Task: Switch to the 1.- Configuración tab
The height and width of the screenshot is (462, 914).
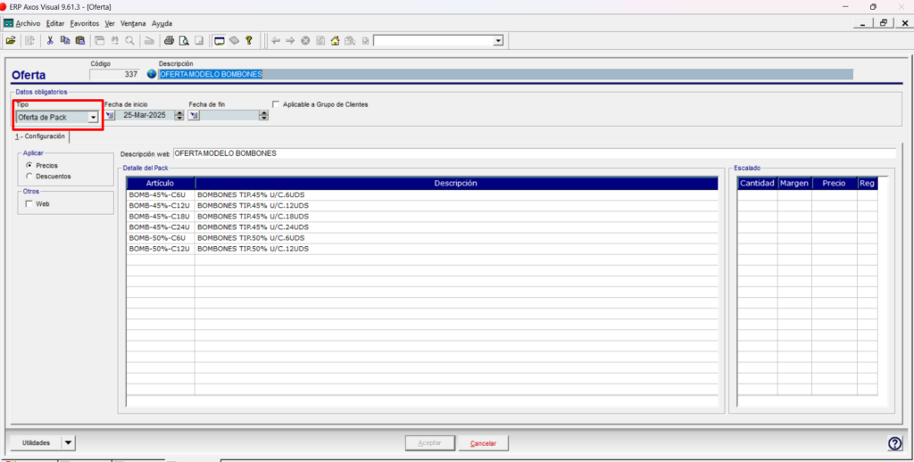Action: [x=40, y=136]
